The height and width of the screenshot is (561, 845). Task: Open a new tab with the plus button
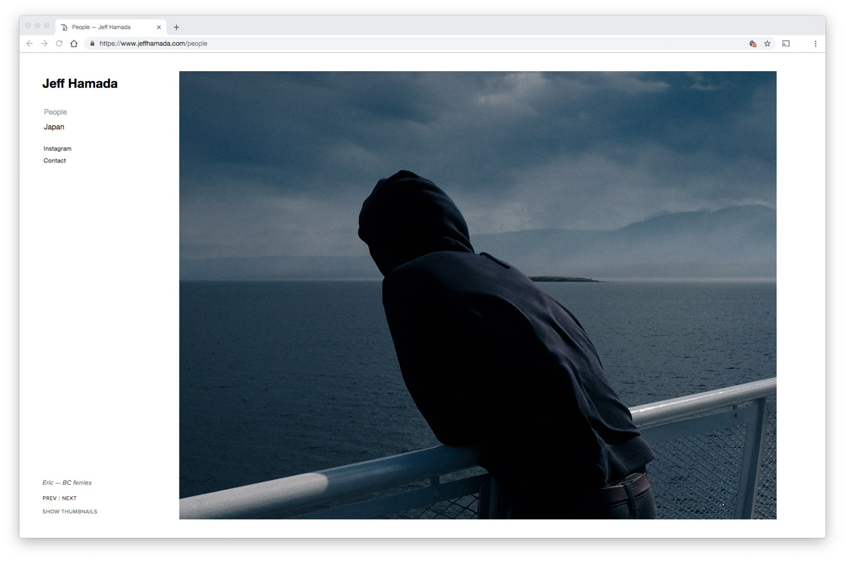[x=176, y=27]
